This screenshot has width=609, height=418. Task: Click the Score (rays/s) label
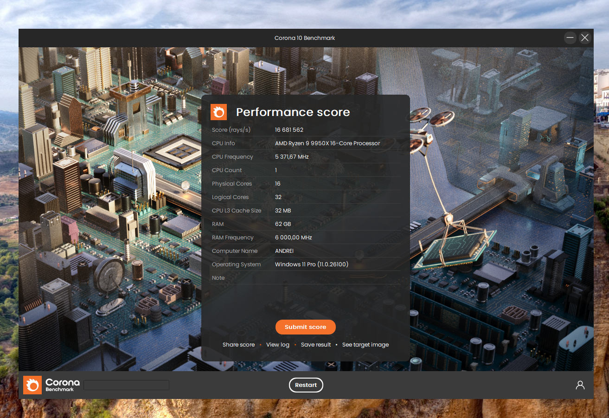(x=231, y=130)
